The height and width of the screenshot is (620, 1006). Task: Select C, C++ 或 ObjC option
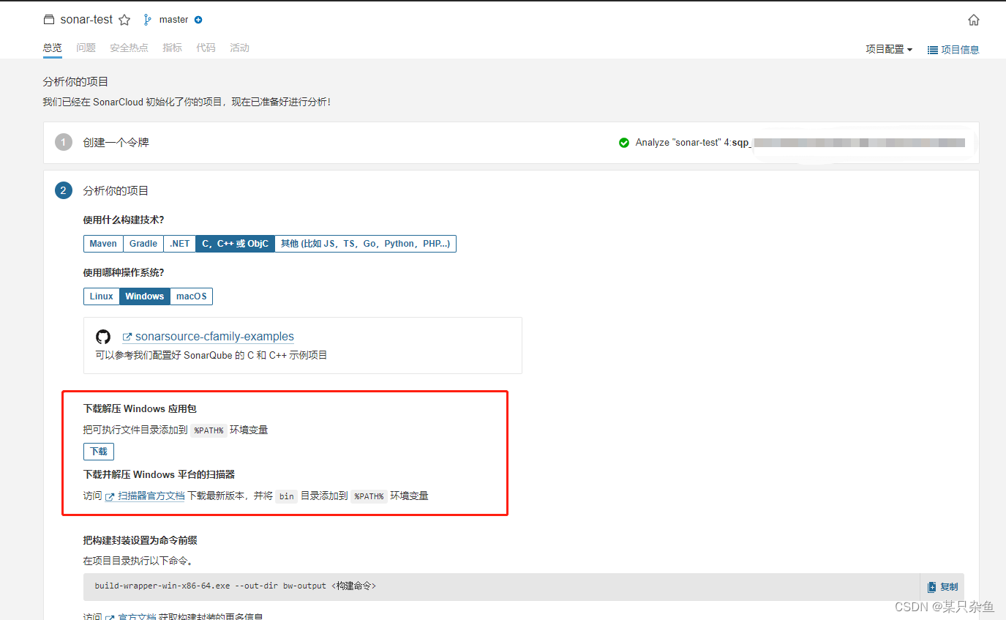tap(236, 244)
